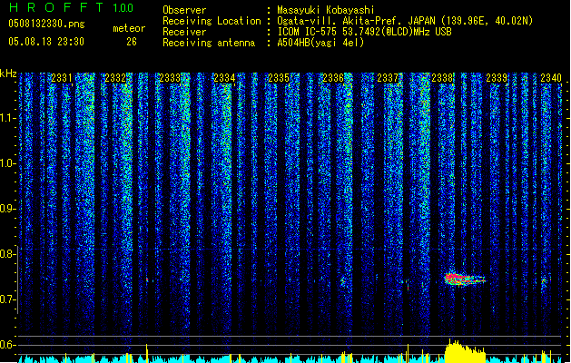Image resolution: width=571 pixels, height=363 pixels.
Task: Click the bright red meteor echo near 2338
Action: click(464, 280)
